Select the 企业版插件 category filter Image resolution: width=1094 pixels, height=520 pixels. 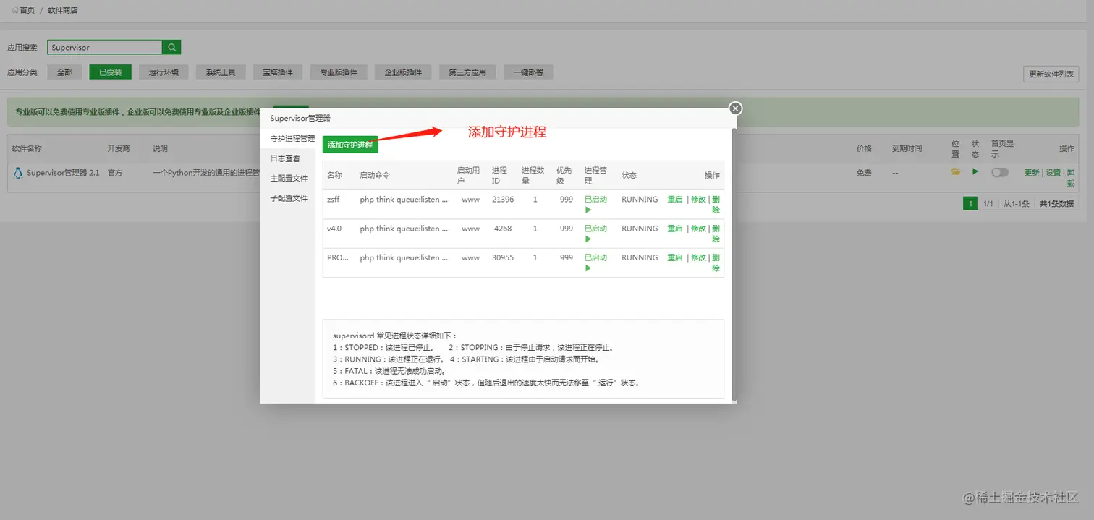(403, 72)
